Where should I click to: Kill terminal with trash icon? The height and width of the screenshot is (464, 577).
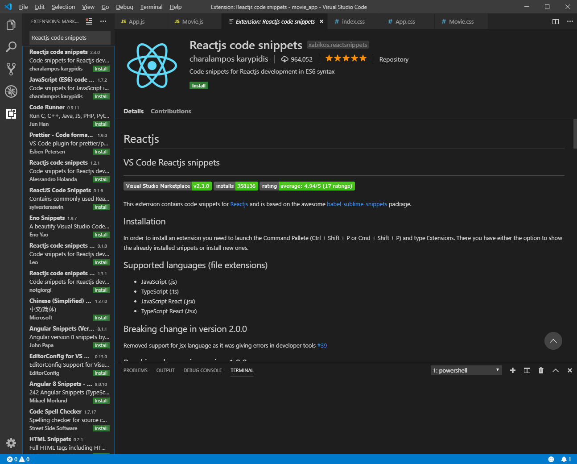pos(541,370)
